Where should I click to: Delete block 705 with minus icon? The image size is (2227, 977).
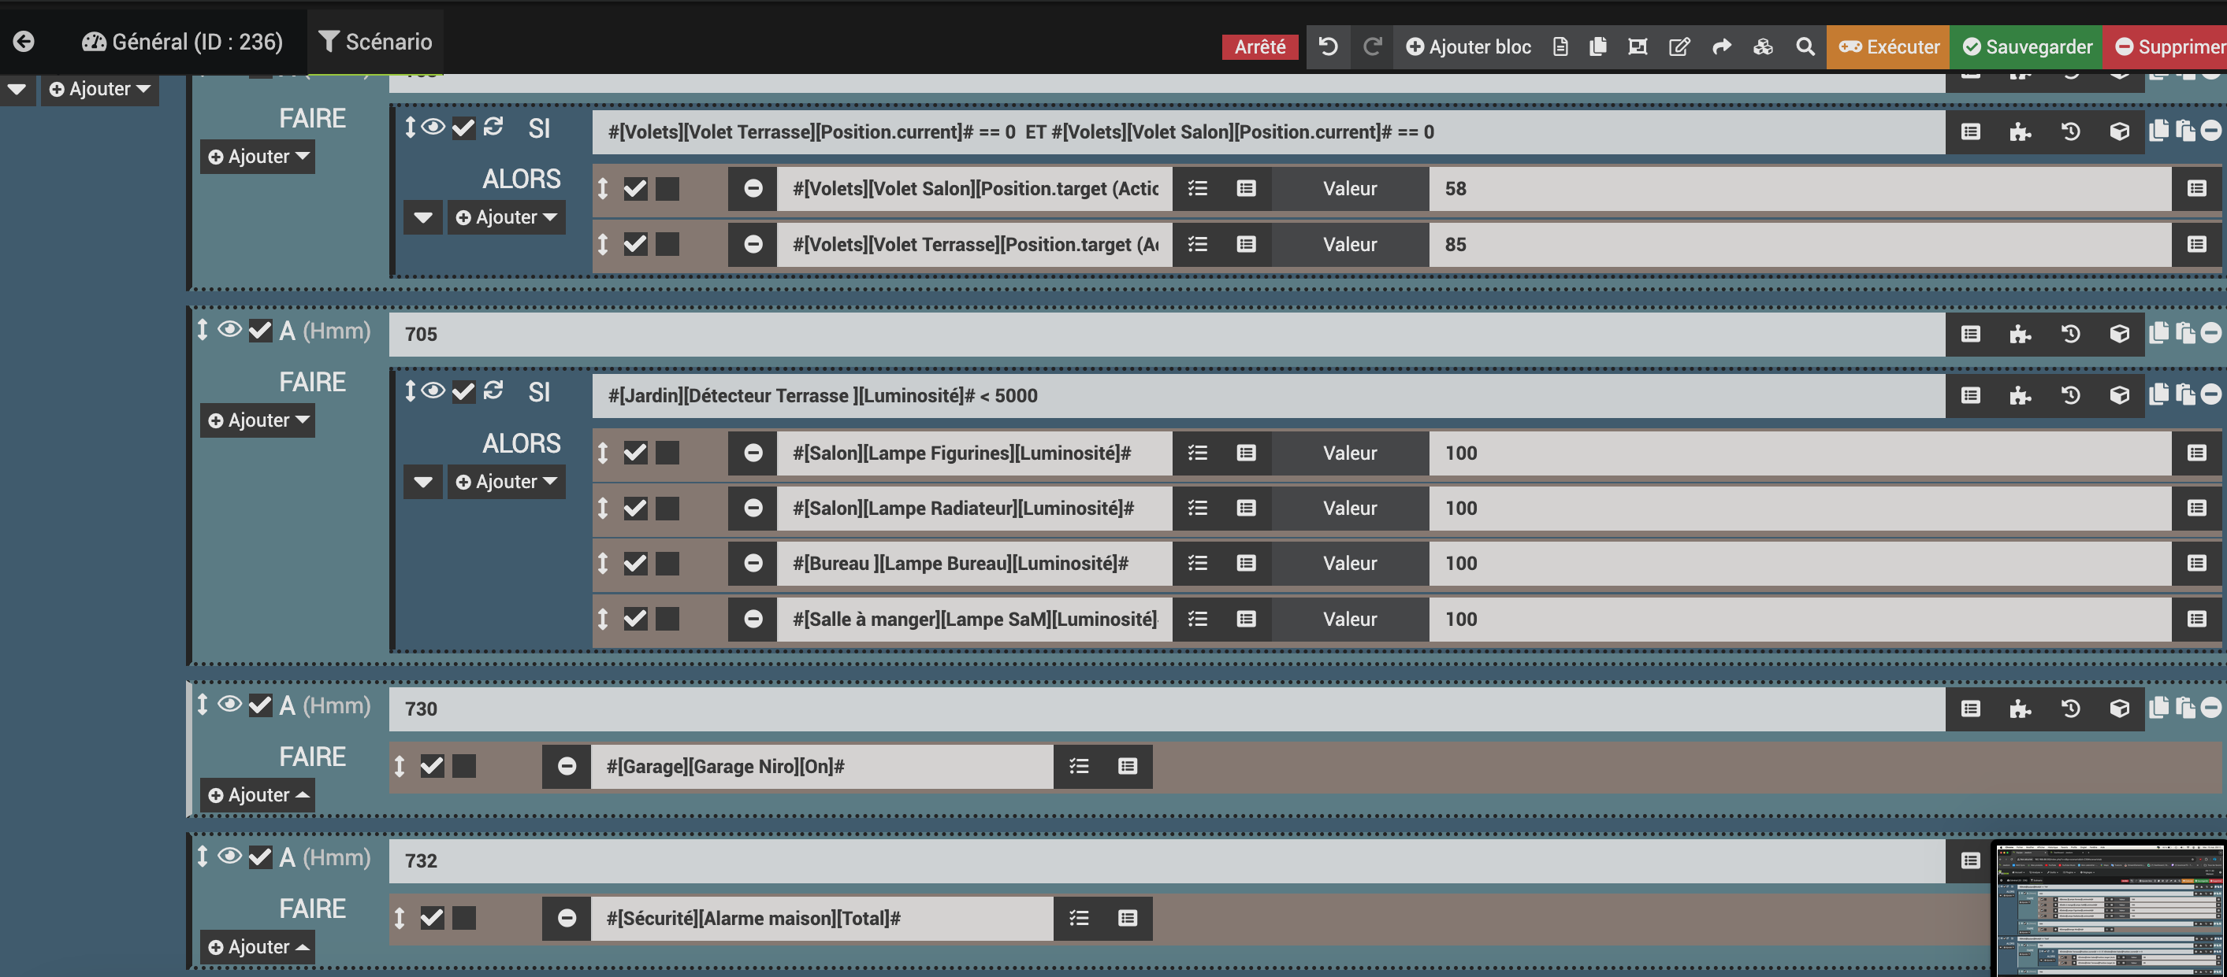[x=2210, y=332]
